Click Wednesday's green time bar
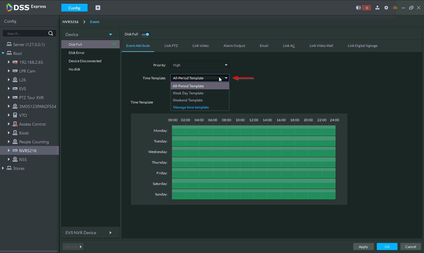424x253 pixels. pos(254,152)
